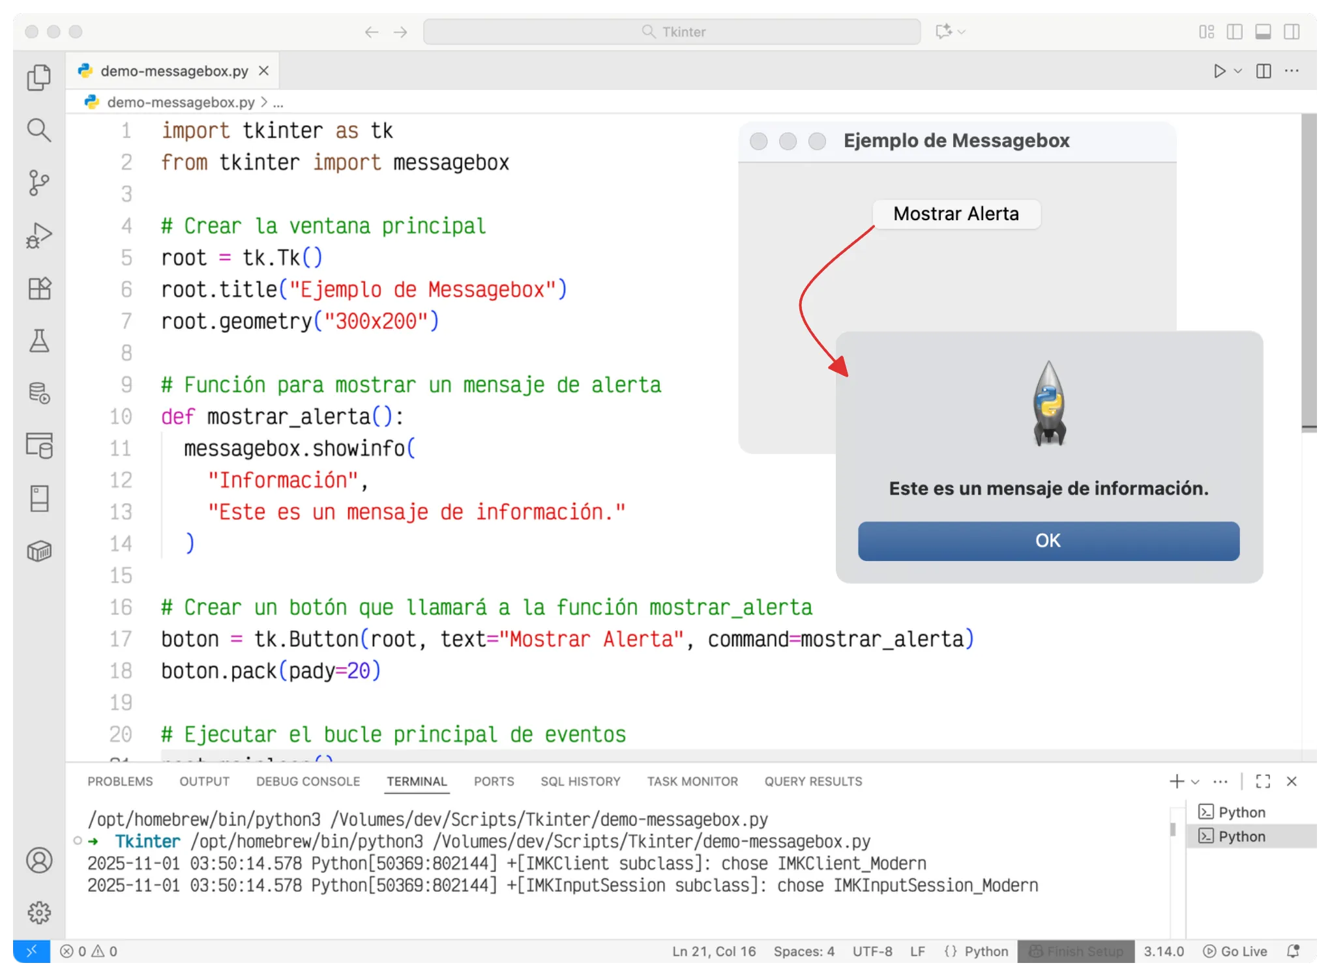
Task: Switch to the DEBUG CONSOLE tab
Action: pyautogui.click(x=307, y=781)
